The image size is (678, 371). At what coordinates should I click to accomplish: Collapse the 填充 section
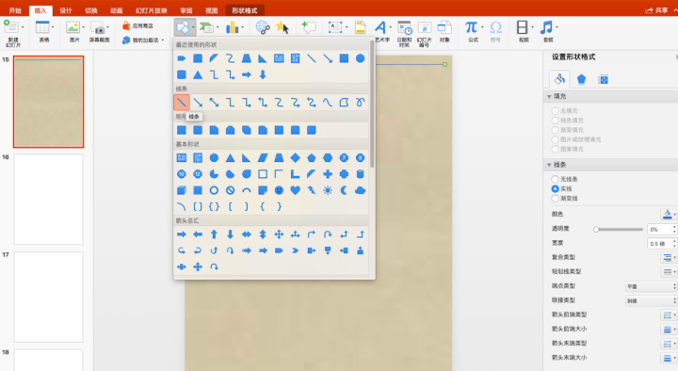click(549, 96)
